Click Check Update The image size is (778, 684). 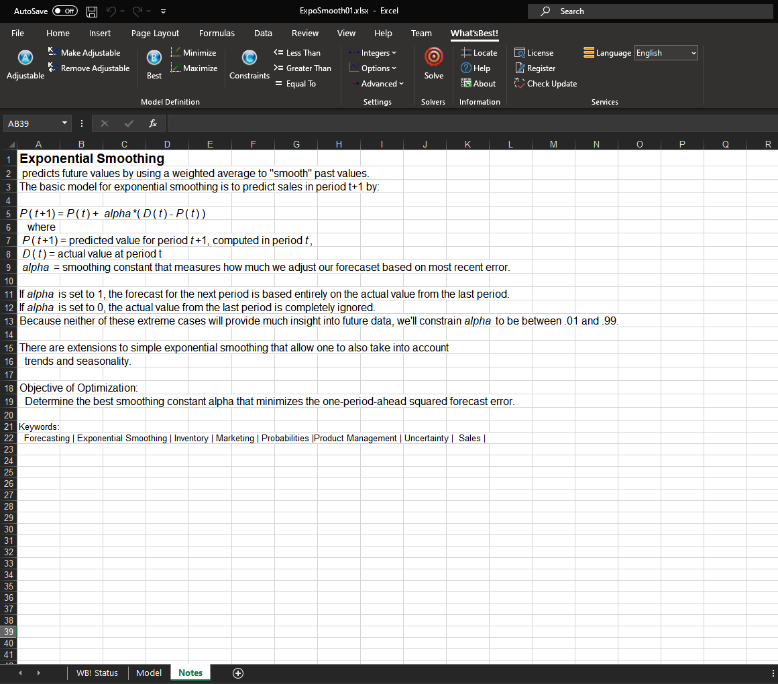pos(546,83)
